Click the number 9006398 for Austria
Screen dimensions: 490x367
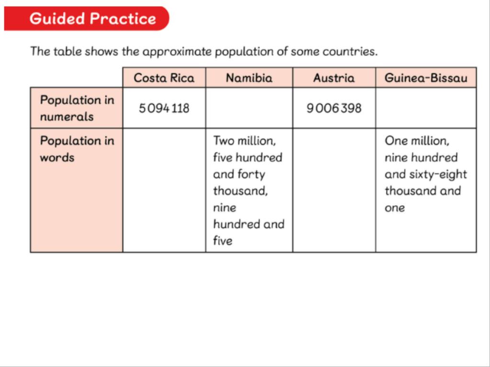point(334,108)
